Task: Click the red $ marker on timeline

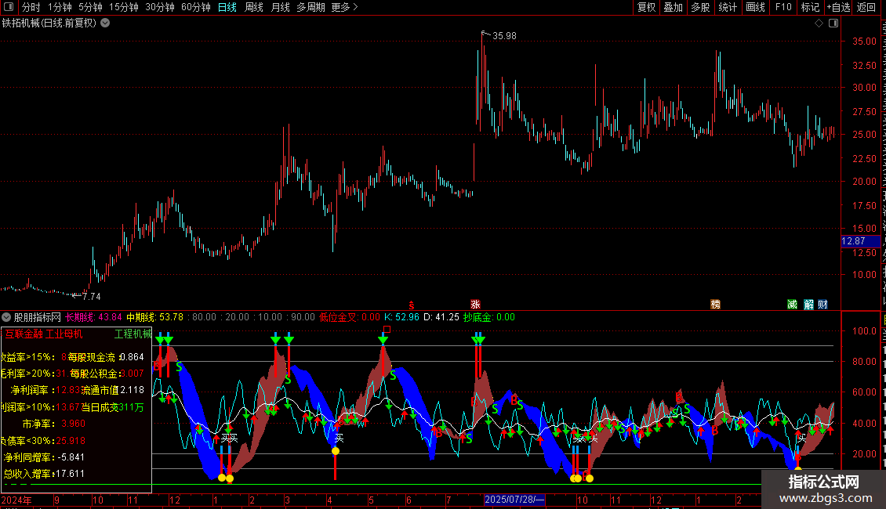Action: pyautogui.click(x=412, y=305)
